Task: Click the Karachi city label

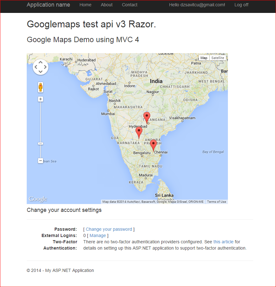Action: [x=66, y=59]
